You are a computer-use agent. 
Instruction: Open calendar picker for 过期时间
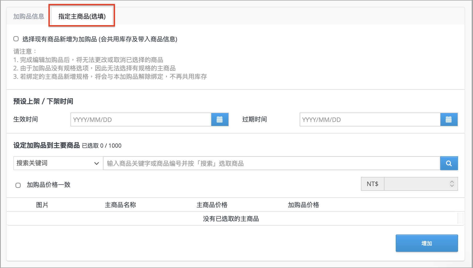449,120
